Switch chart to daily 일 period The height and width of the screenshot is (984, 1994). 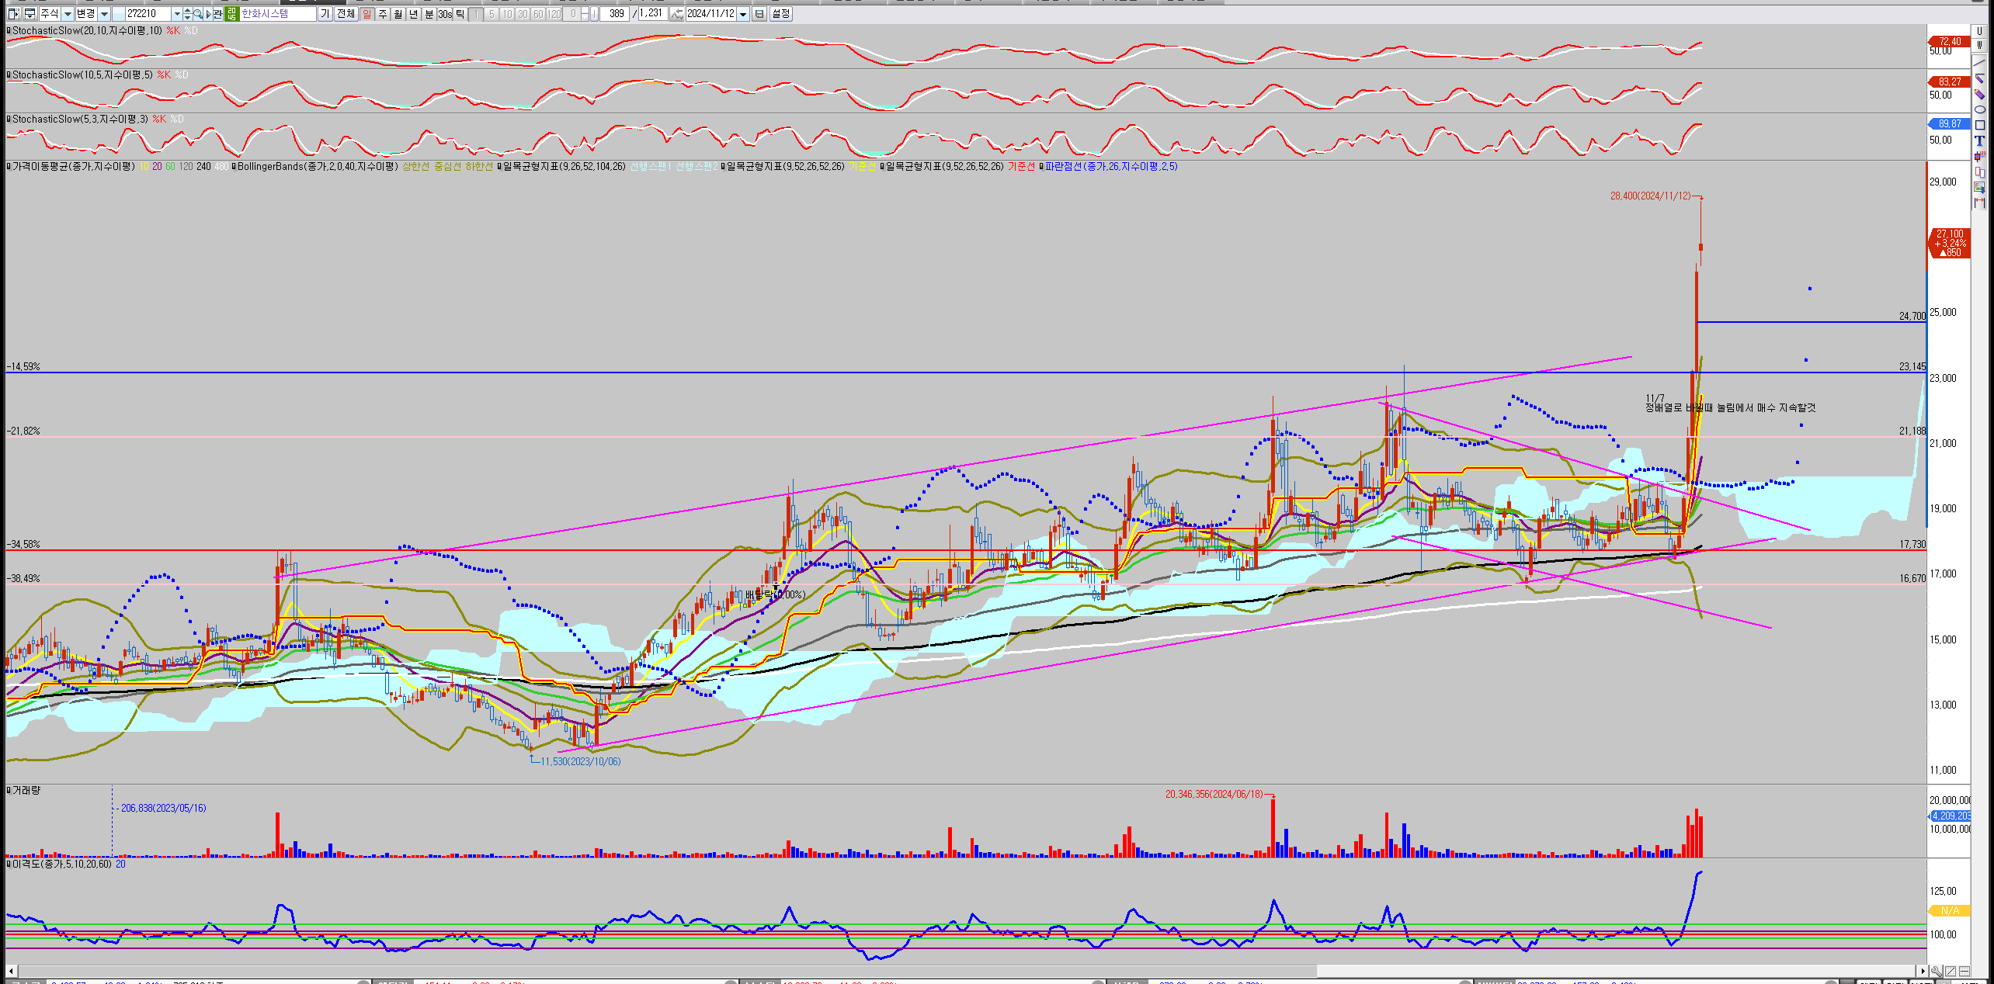coord(366,14)
